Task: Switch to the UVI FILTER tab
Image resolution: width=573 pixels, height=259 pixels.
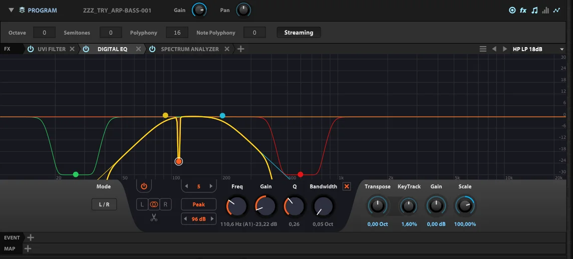Action: click(52, 49)
